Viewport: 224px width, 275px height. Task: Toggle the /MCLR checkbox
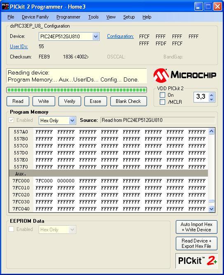point(162,102)
